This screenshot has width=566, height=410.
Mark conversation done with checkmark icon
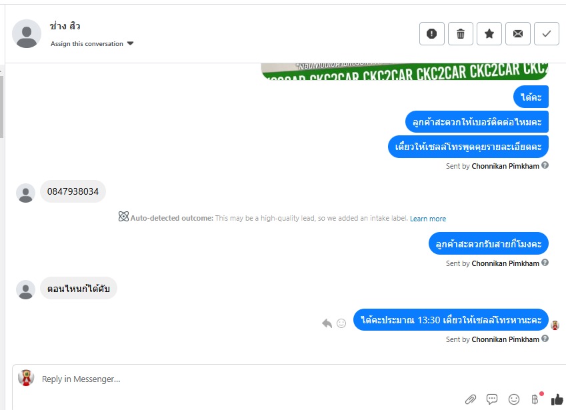[547, 33]
